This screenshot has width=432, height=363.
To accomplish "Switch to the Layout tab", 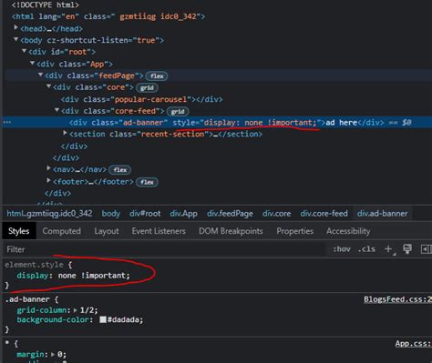I will 107,231.
